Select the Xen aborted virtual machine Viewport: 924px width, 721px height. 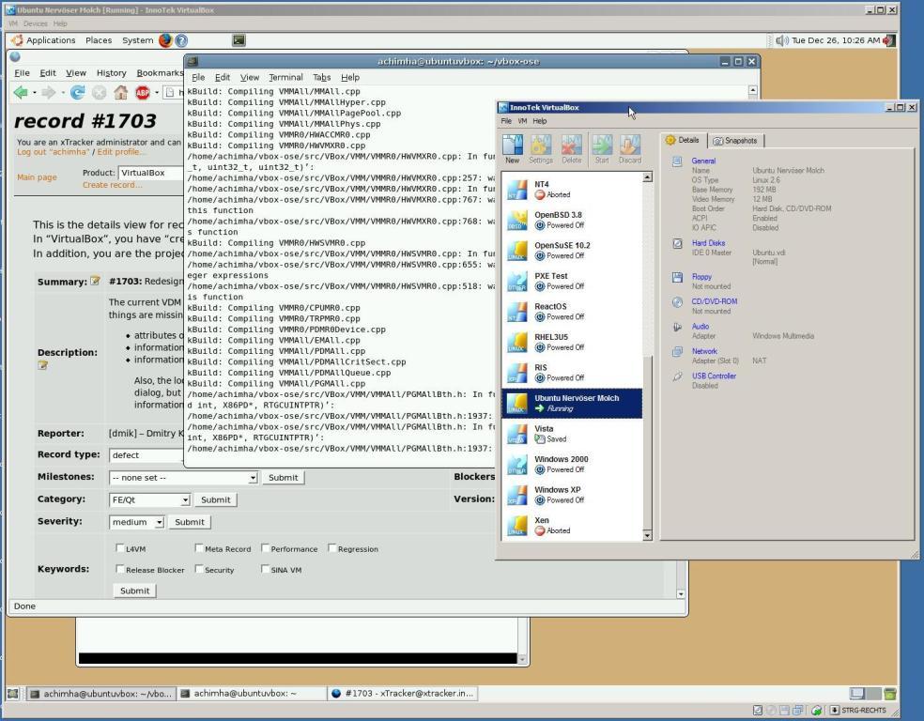(x=572, y=525)
